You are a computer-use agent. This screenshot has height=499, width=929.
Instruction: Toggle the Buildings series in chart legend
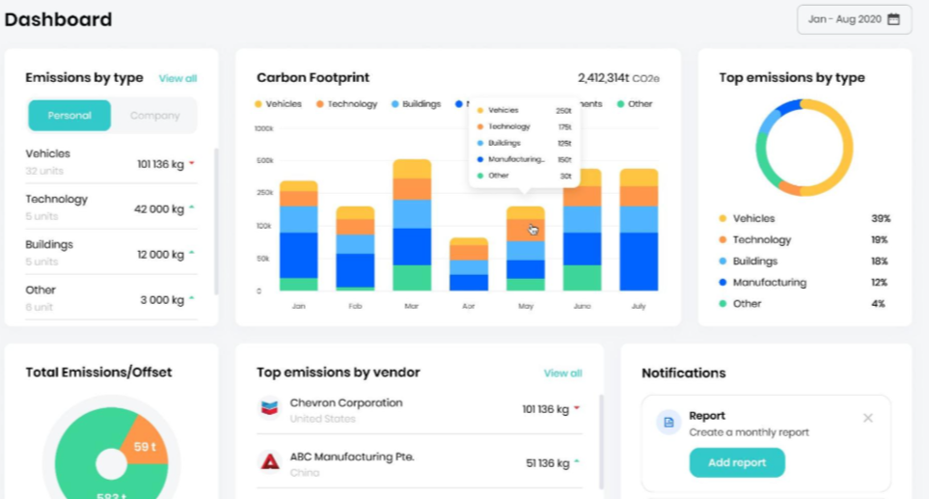coord(416,104)
